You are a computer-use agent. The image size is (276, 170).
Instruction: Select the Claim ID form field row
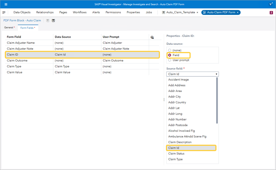[82, 54]
